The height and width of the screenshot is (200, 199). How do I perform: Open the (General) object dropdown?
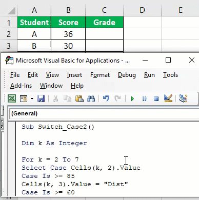tap(104, 113)
